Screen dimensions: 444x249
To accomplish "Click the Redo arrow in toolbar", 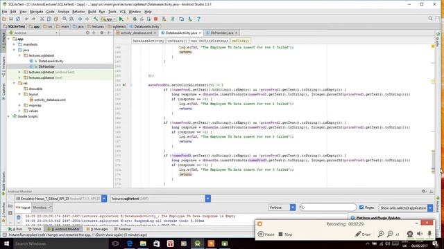I will click(x=33, y=19).
